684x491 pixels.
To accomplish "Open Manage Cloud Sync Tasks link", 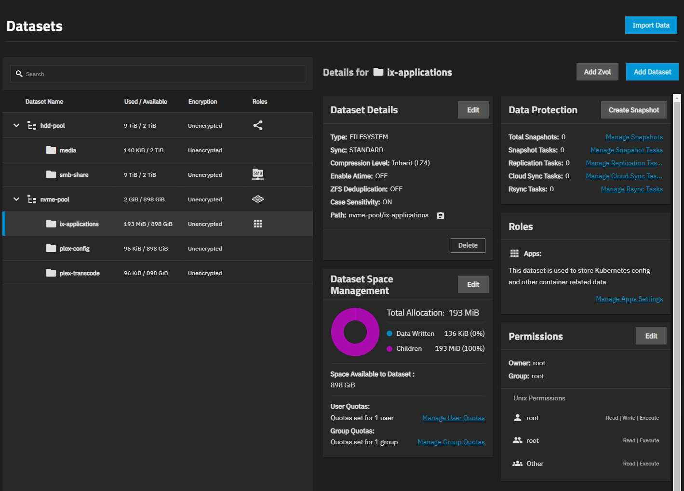I will (x=624, y=176).
